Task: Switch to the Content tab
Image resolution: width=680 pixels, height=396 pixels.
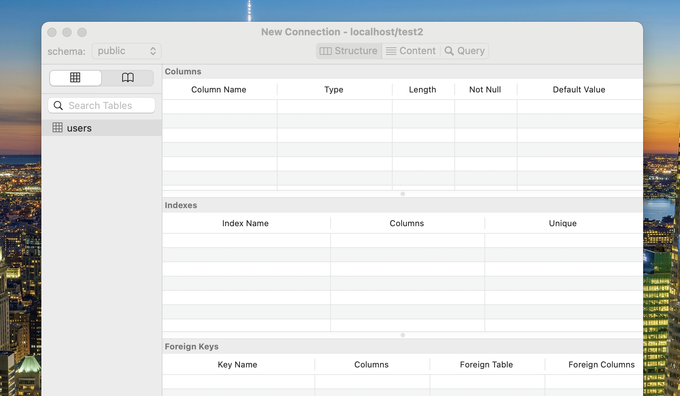Action: pos(410,51)
